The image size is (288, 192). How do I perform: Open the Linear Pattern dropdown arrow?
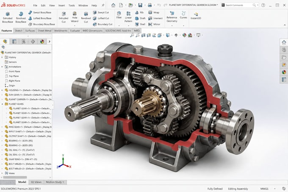click(x=128, y=26)
